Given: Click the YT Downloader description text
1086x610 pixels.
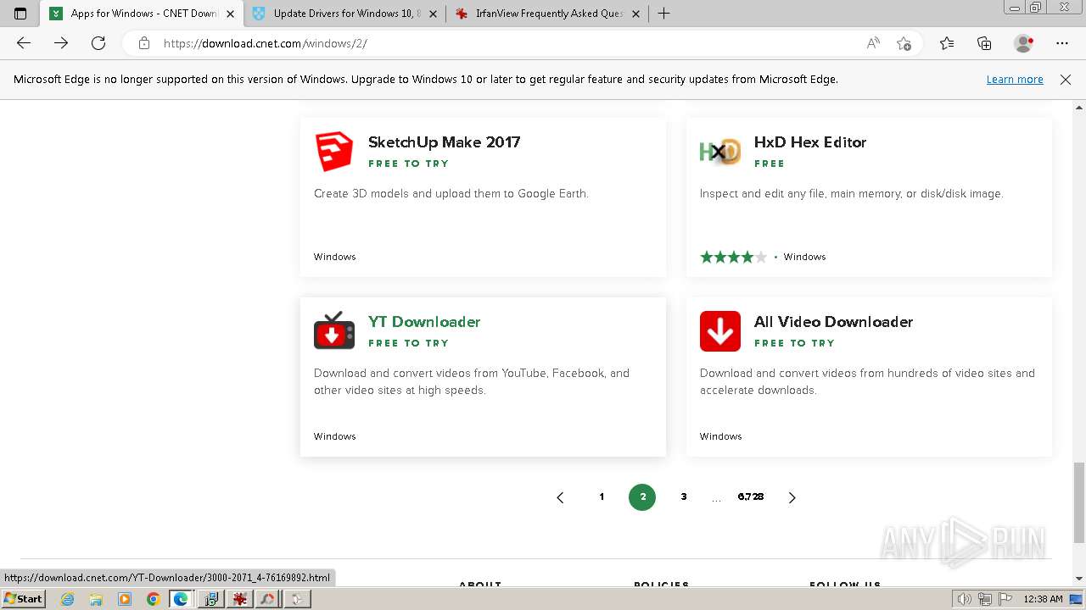Looking at the screenshot, I should (472, 381).
